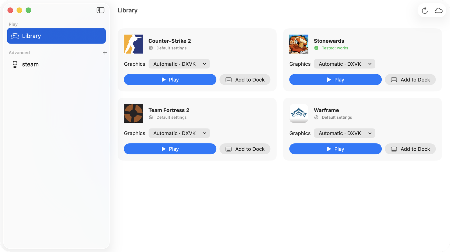Click Stonewards green tested checkmark badge
Screen dimensions: 450x252
(x=316, y=48)
